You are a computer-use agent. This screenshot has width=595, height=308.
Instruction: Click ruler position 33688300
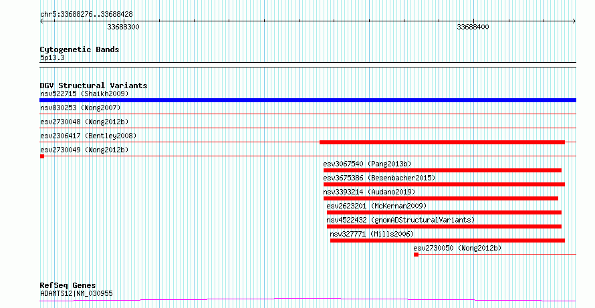pos(123,27)
